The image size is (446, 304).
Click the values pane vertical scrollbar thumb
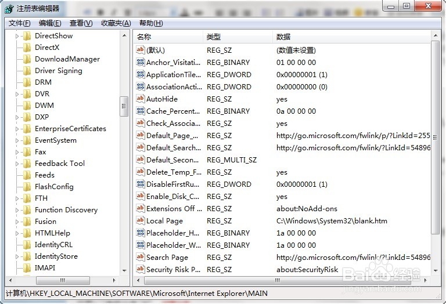(x=435, y=137)
